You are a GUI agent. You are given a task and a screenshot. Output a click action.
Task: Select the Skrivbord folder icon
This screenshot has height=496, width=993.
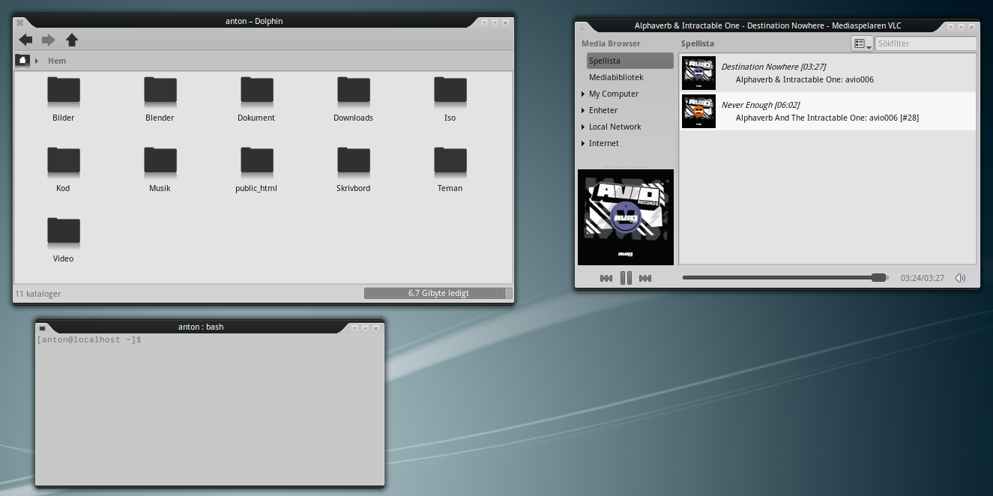(354, 161)
